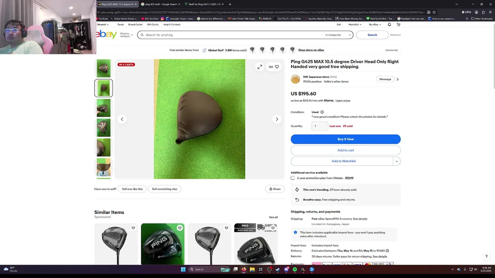Click the Quantity input box

tap(319, 126)
